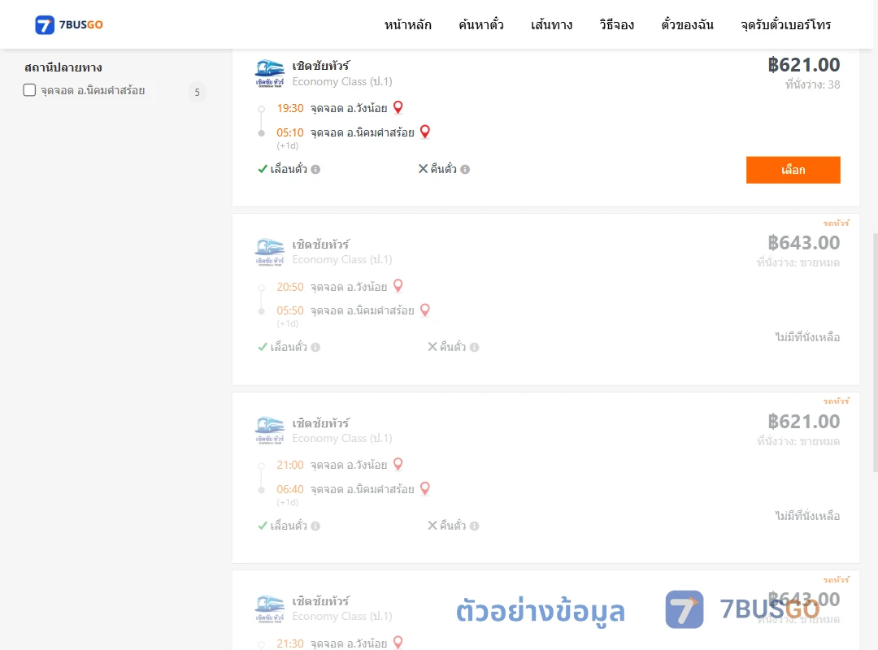This screenshot has height=650, width=878.
Task: Click รถทัวร์ tag on the 21:00 trip card
Action: pyautogui.click(x=836, y=401)
